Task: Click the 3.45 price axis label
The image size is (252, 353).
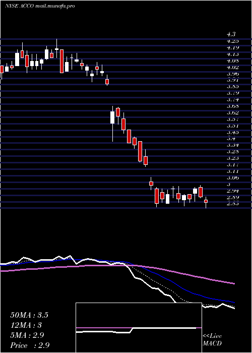Action: coord(233,132)
